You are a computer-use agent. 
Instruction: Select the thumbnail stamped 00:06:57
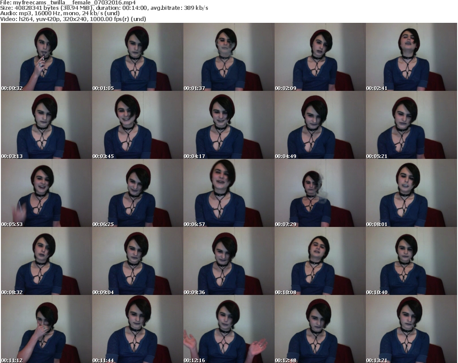tap(229, 193)
